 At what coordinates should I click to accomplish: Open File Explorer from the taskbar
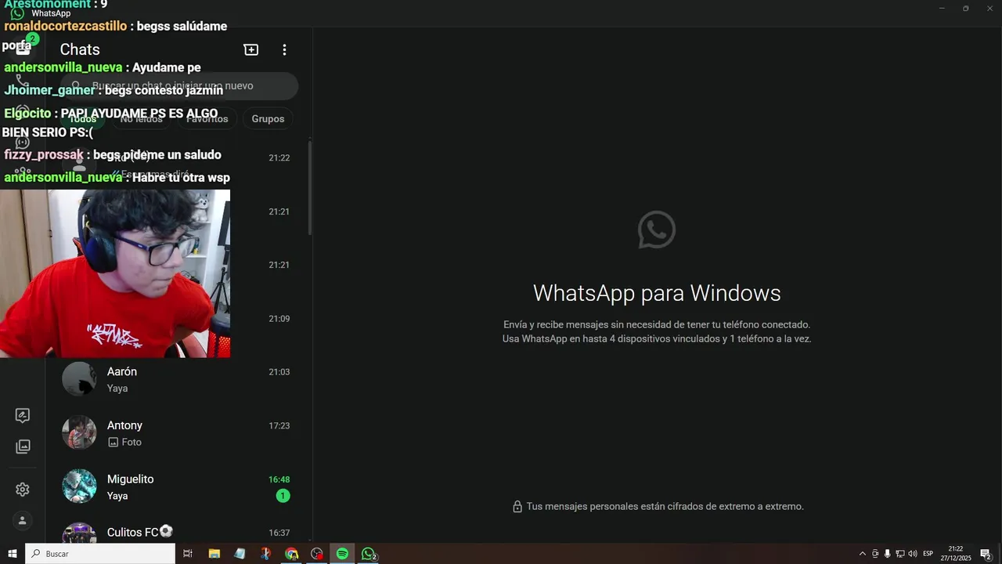point(214,554)
